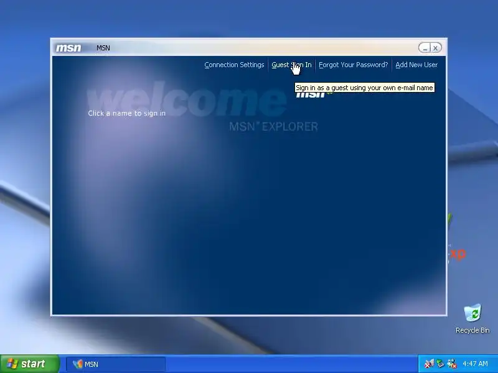Click the 4:47 AM taskbar clock
The image size is (498, 373).
pos(475,364)
